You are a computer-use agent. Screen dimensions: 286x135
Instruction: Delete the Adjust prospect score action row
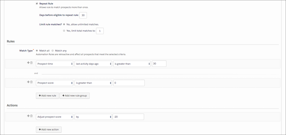click(x=31, y=116)
